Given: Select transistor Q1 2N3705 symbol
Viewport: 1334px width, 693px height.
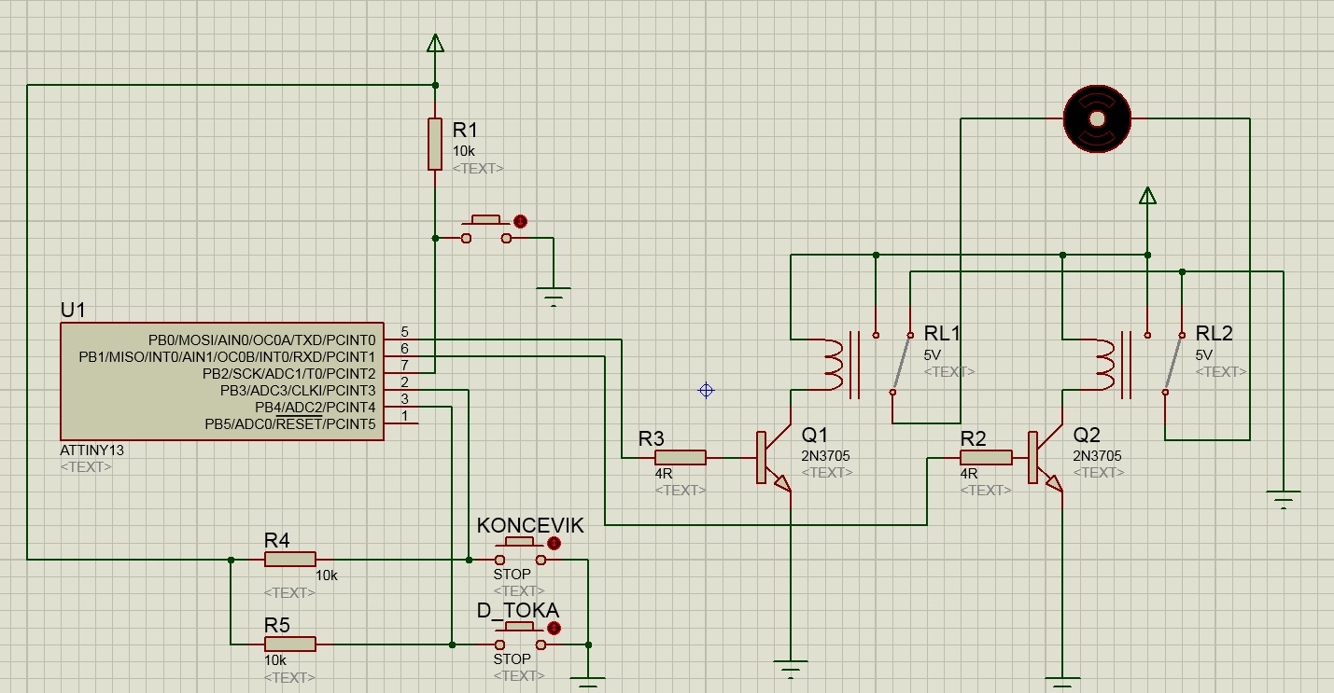Looking at the screenshot, I should coord(774,457).
